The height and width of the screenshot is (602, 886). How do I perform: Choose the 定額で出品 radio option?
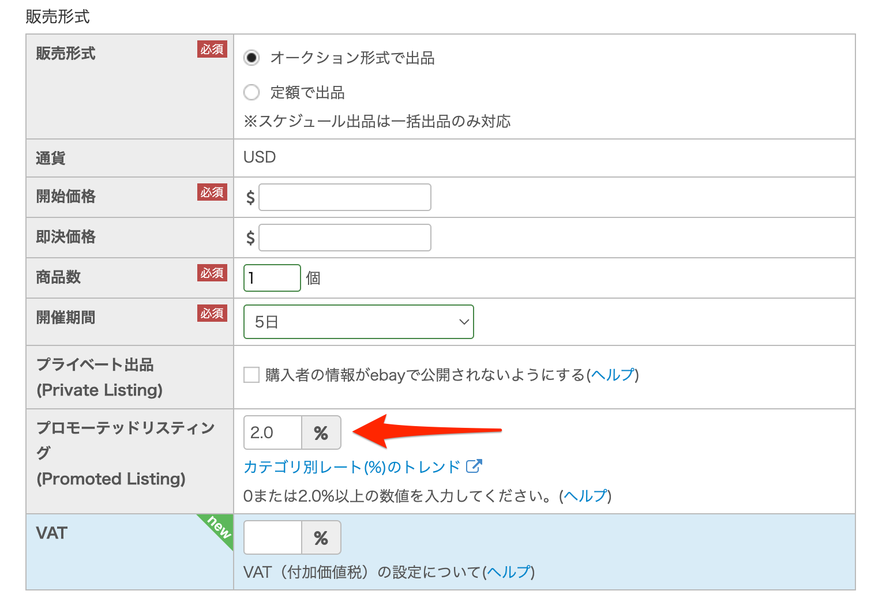[251, 92]
